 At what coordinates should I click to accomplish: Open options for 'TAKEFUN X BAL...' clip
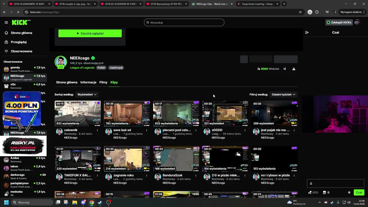[x=97, y=175]
